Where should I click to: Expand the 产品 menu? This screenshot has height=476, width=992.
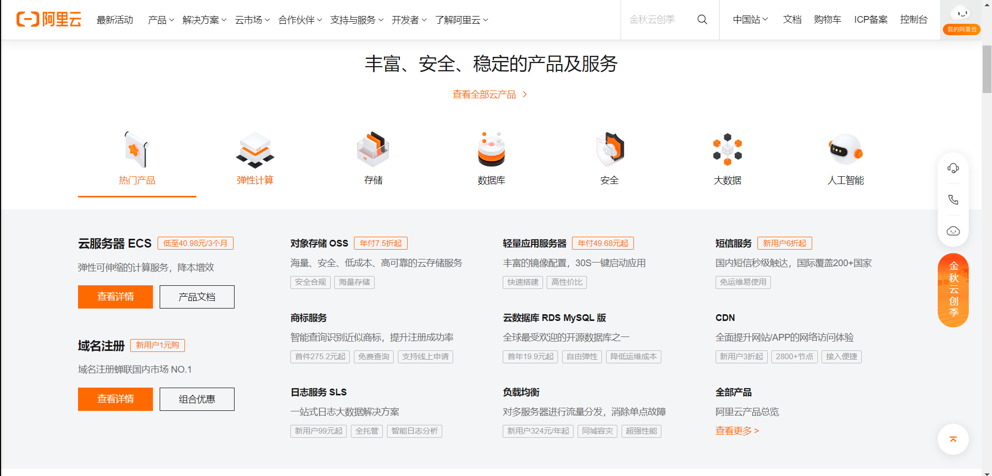(161, 20)
